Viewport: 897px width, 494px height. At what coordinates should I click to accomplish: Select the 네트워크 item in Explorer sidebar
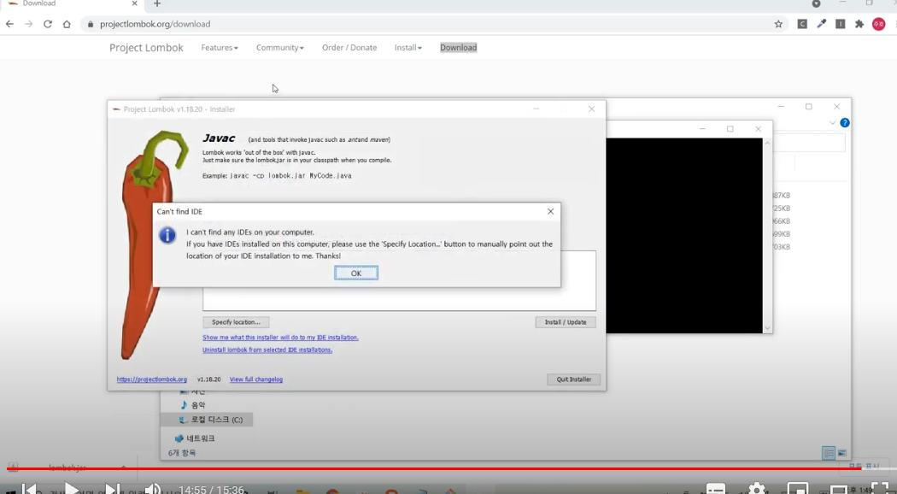pyautogui.click(x=195, y=438)
